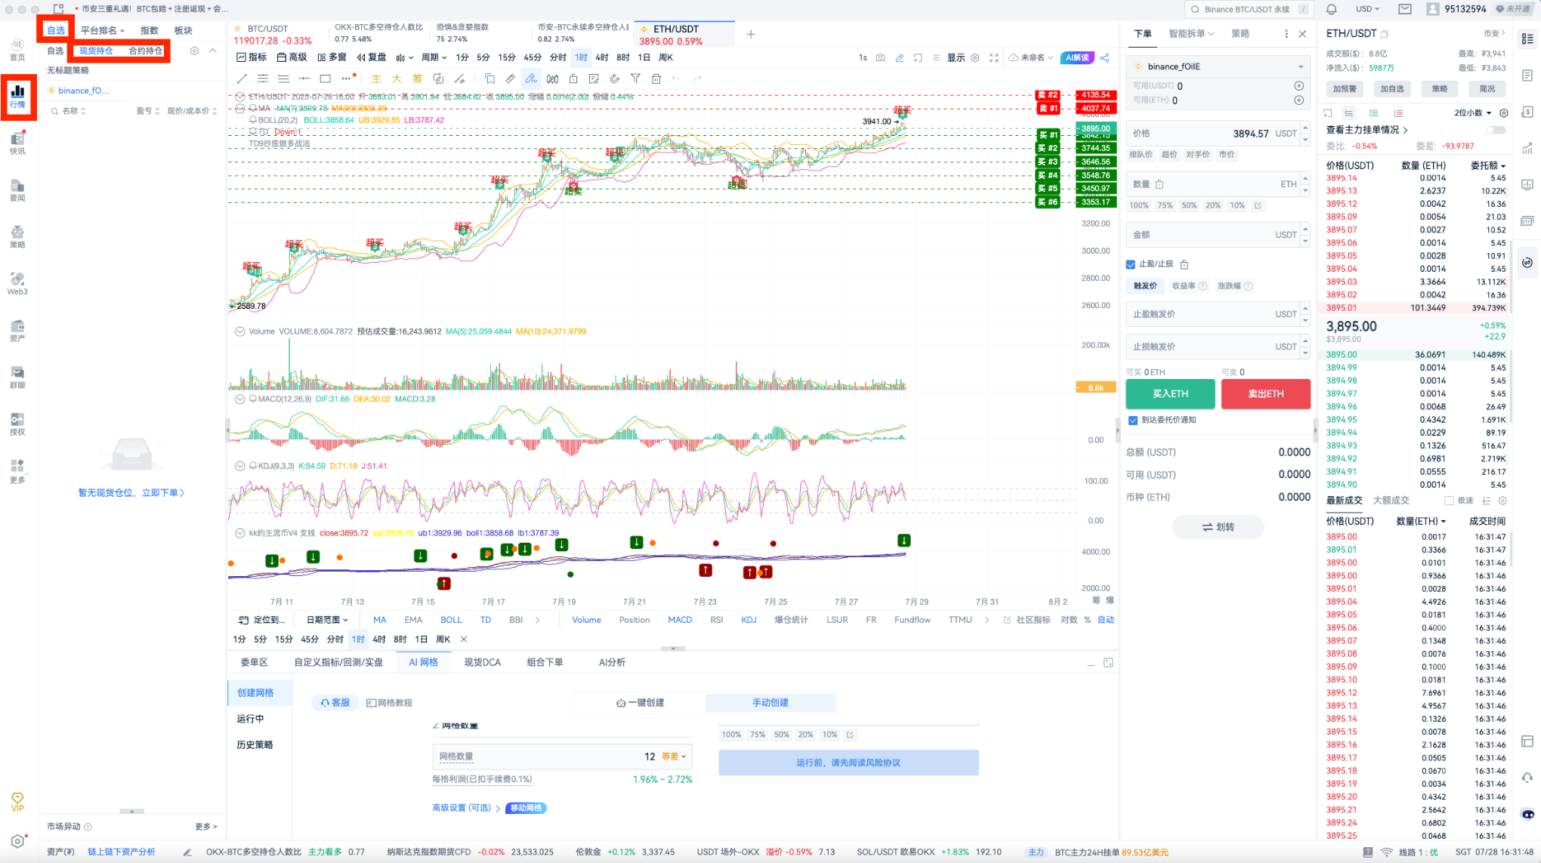
Task: Click 买入ETH buy button
Action: tap(1170, 394)
